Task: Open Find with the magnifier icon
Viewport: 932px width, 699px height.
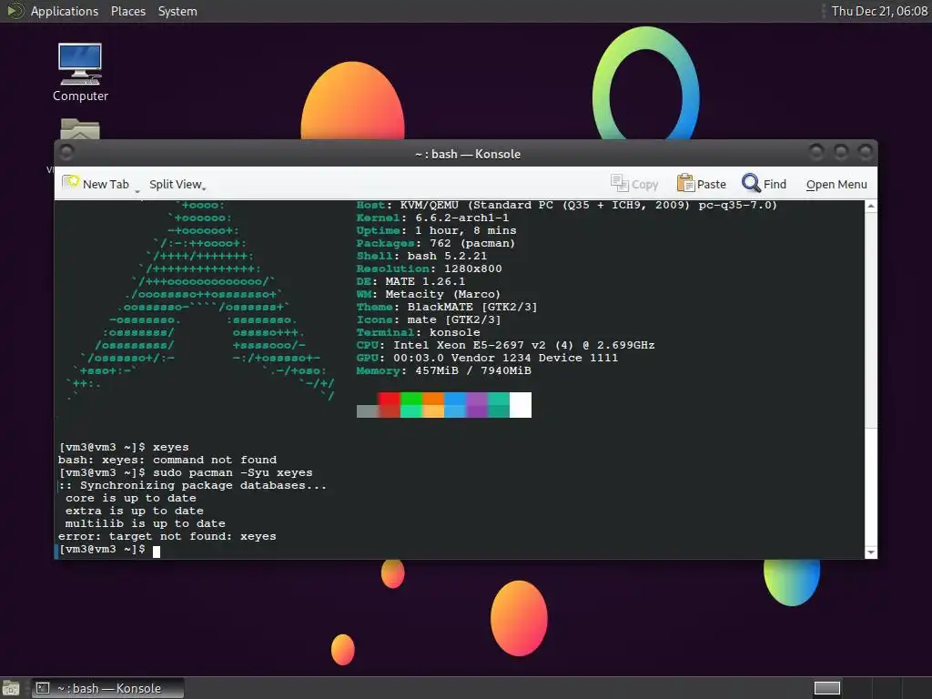Action: 751,183
